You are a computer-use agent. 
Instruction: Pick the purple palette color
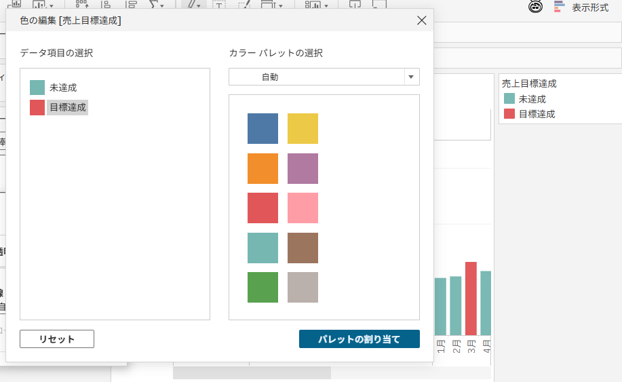(303, 168)
